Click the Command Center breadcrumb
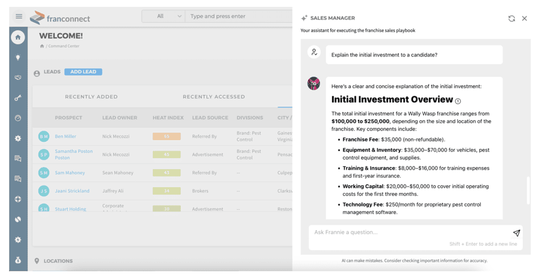This screenshot has height=275, width=541. click(64, 46)
